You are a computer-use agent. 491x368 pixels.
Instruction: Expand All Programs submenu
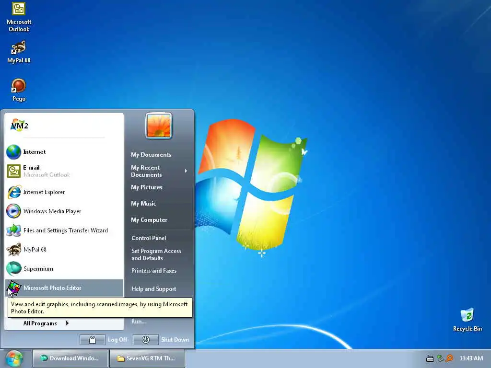(x=46, y=323)
